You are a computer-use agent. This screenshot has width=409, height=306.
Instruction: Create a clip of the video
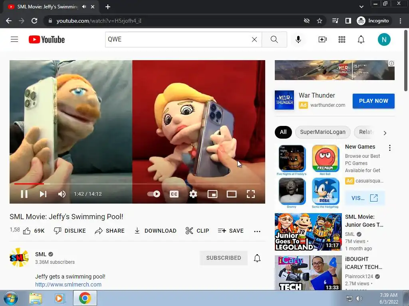197,231
